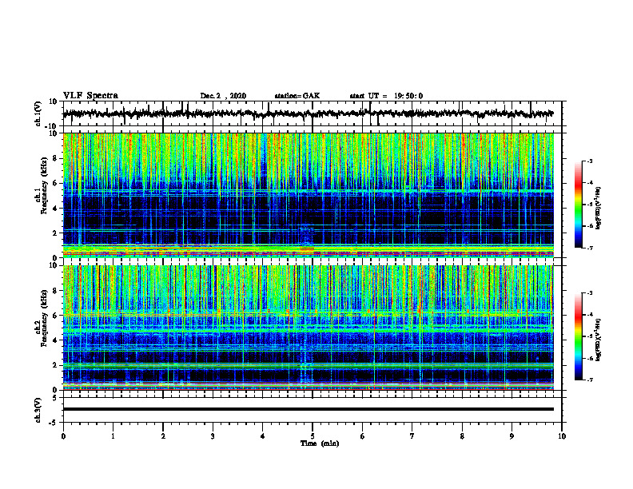Click the '-5' label on ch.2 colorbar
Viewport: 633px width, 489px height.
pos(590,336)
